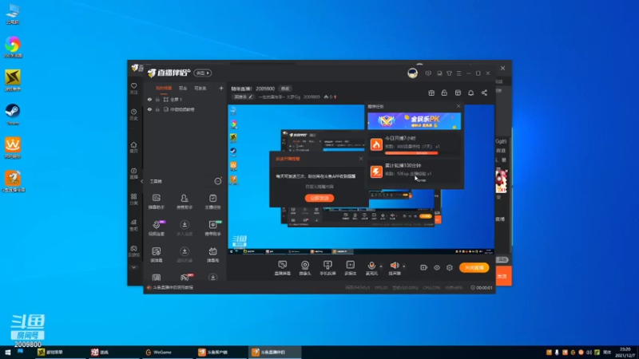This screenshot has width=639, height=359.
Task: Click the live timer 00:00:01 in status bar
Action: pyautogui.click(x=482, y=288)
